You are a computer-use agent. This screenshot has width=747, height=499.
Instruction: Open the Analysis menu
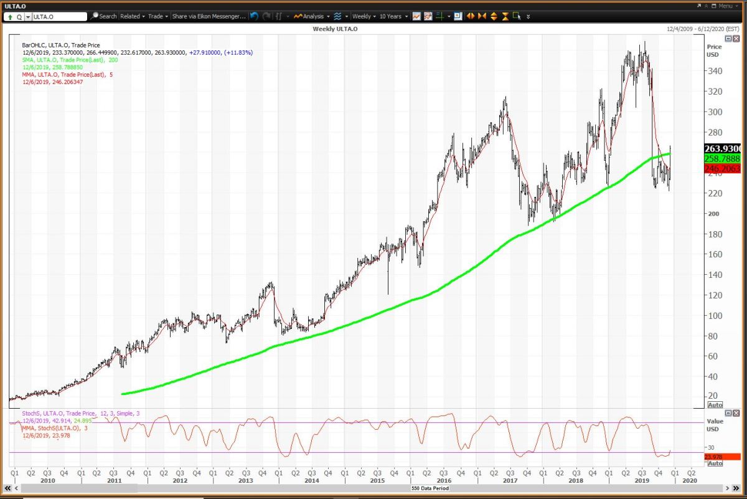coord(313,16)
